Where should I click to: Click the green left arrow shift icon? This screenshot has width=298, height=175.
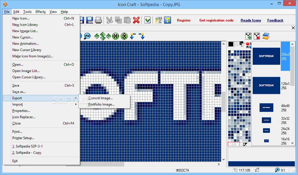(97, 36)
